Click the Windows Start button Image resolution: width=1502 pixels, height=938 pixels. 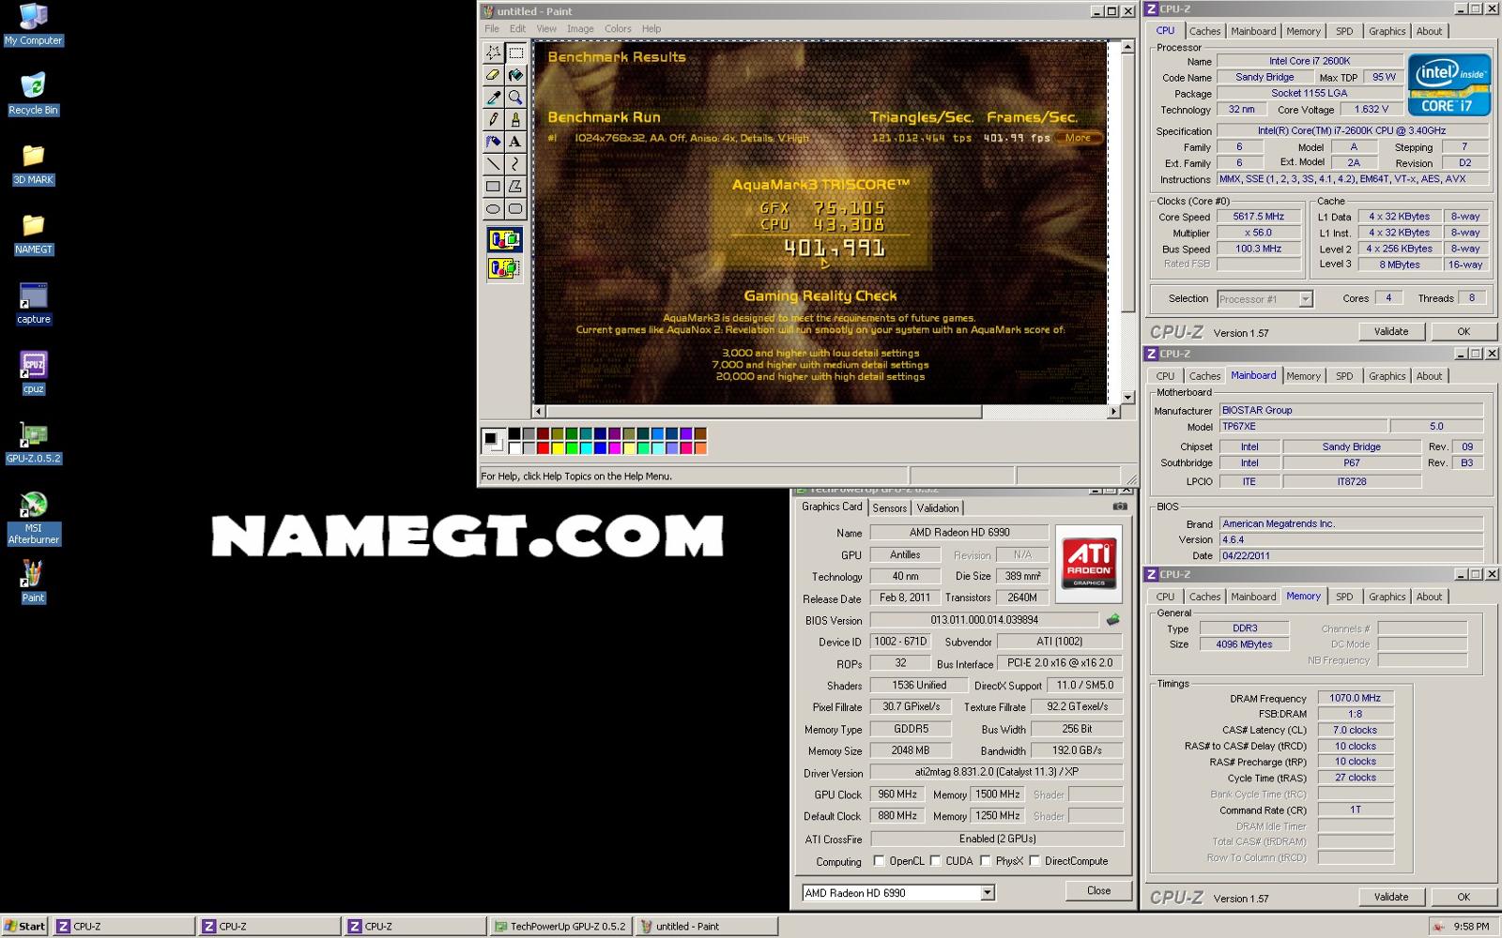click(x=25, y=926)
